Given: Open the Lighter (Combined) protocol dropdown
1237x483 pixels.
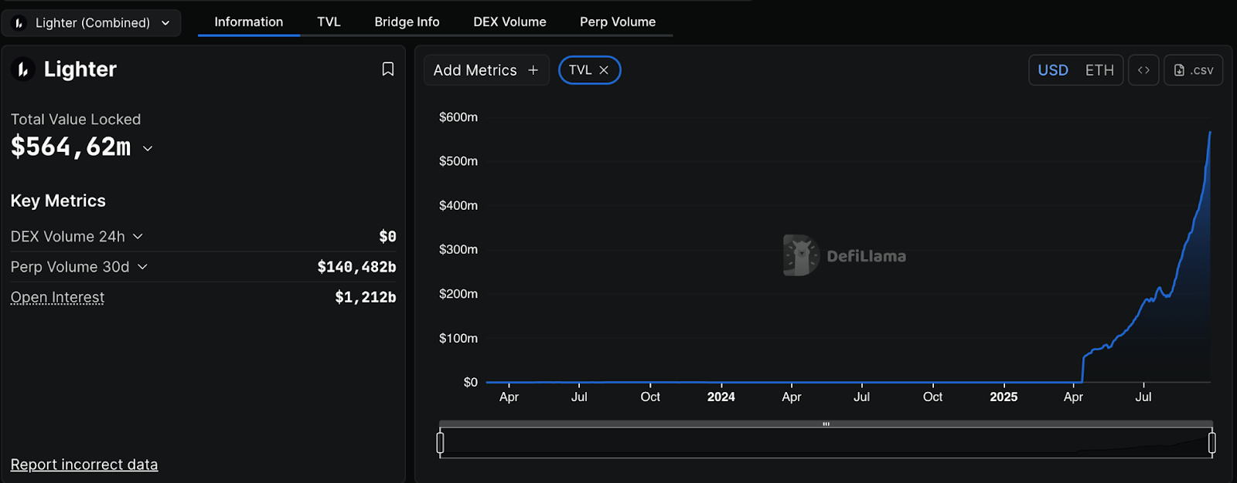Looking at the screenshot, I should pos(91,23).
